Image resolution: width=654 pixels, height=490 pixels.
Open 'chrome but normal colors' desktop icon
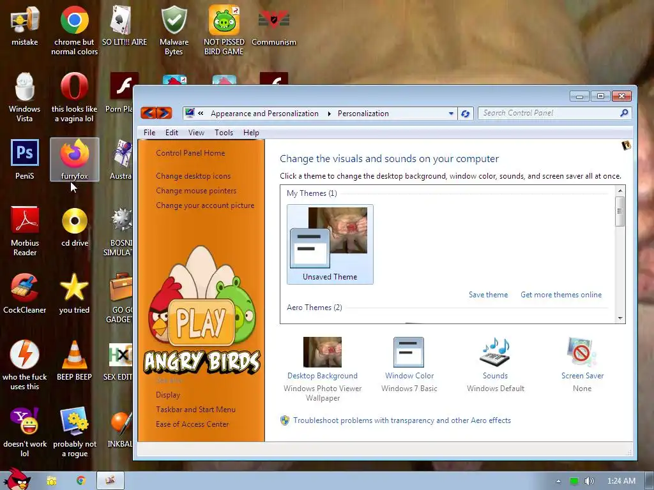pos(74,30)
